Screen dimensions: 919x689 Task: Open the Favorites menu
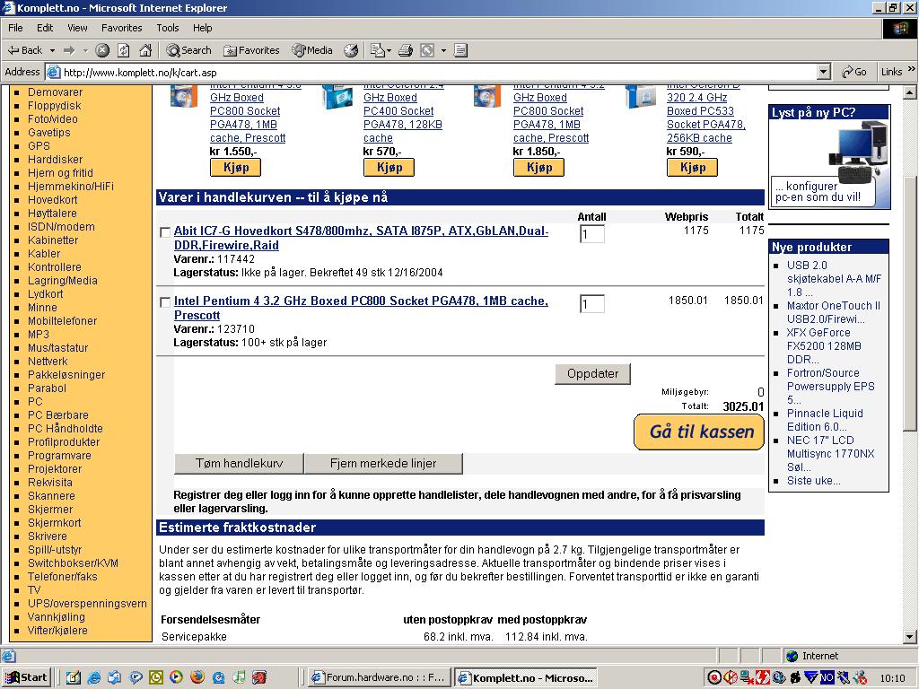pos(121,28)
